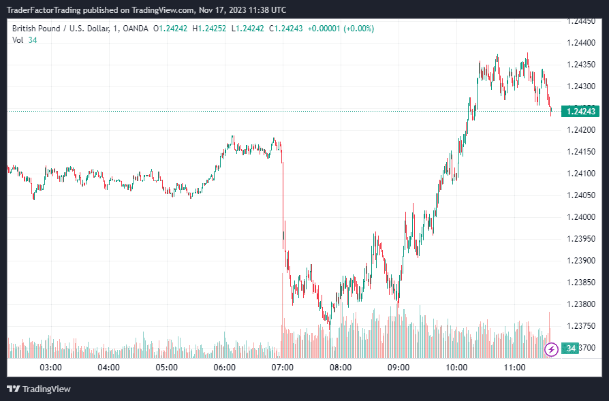Click the 09:00 time axis label
Screen dimensions: 609x401
[399, 368]
